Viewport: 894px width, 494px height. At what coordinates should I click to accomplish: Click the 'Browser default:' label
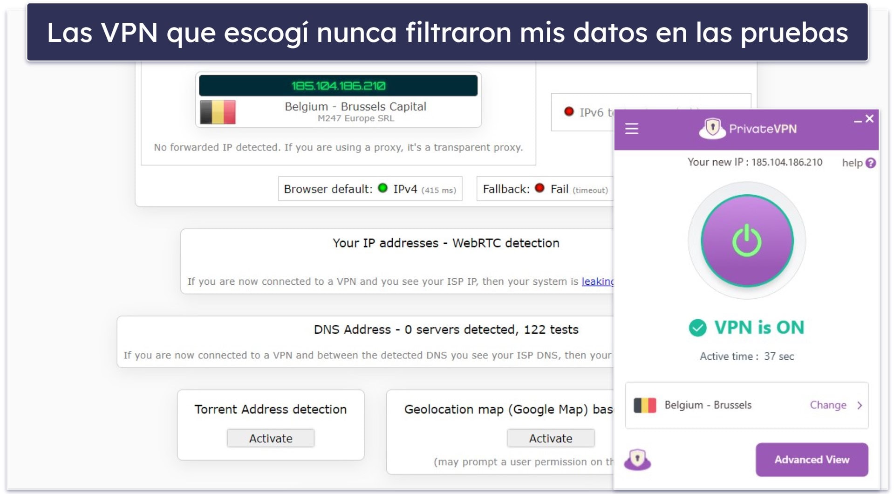coord(328,189)
